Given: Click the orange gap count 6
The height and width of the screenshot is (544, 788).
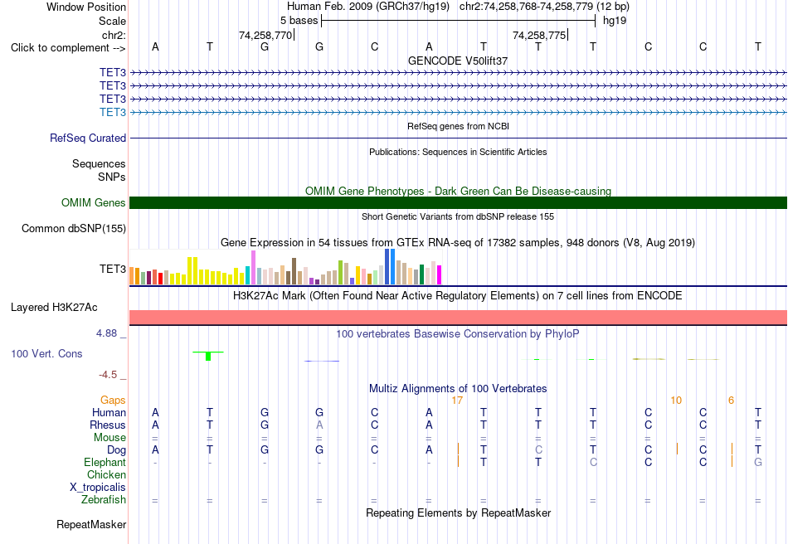Looking at the screenshot, I should coord(731,401).
